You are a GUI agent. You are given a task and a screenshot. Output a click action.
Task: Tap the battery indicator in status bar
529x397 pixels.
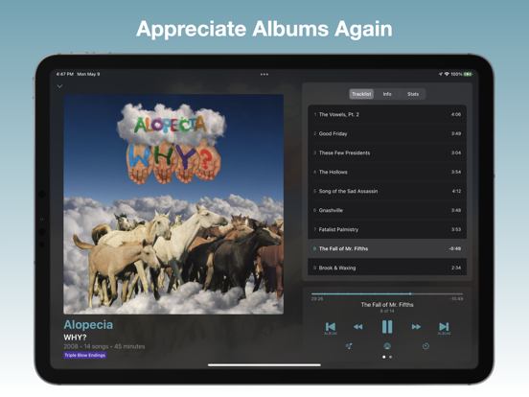tap(468, 74)
